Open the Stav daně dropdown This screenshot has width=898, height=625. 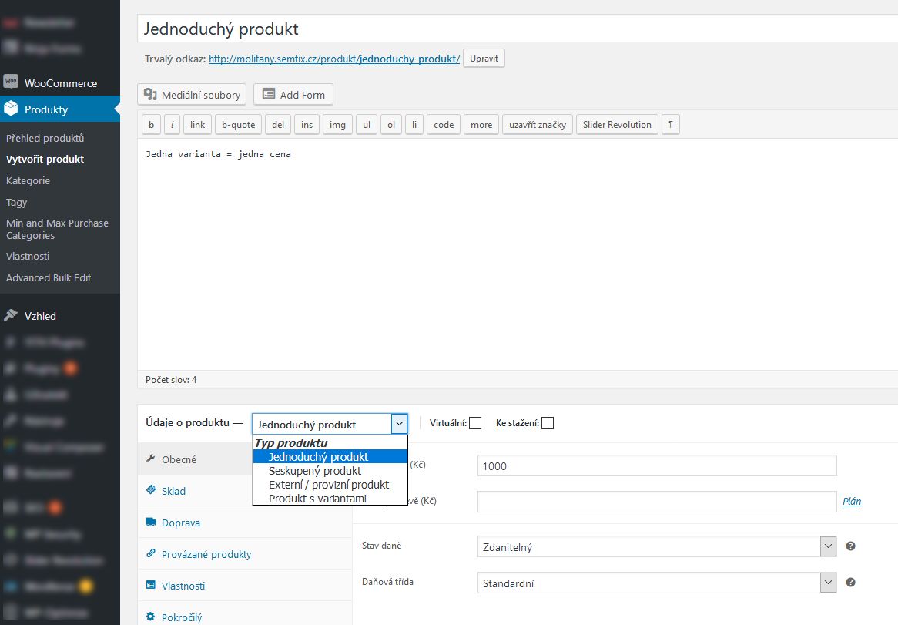[x=656, y=547]
